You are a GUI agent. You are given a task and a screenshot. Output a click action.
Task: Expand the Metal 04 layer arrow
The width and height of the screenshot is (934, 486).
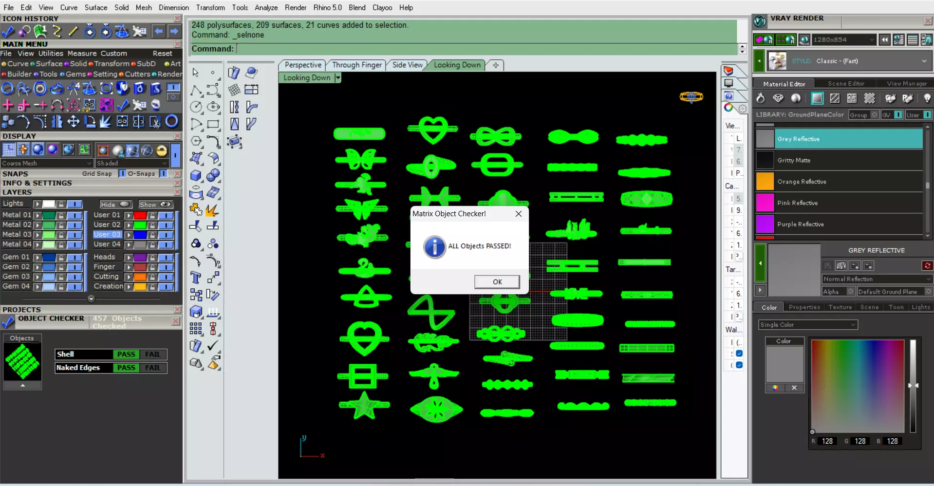pyautogui.click(x=37, y=244)
